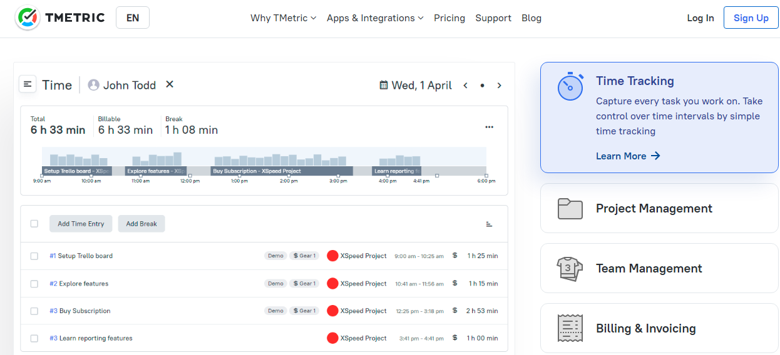This screenshot has height=355, width=780.
Task: Click the 2 h 53 min duration
Action: pyautogui.click(x=482, y=311)
